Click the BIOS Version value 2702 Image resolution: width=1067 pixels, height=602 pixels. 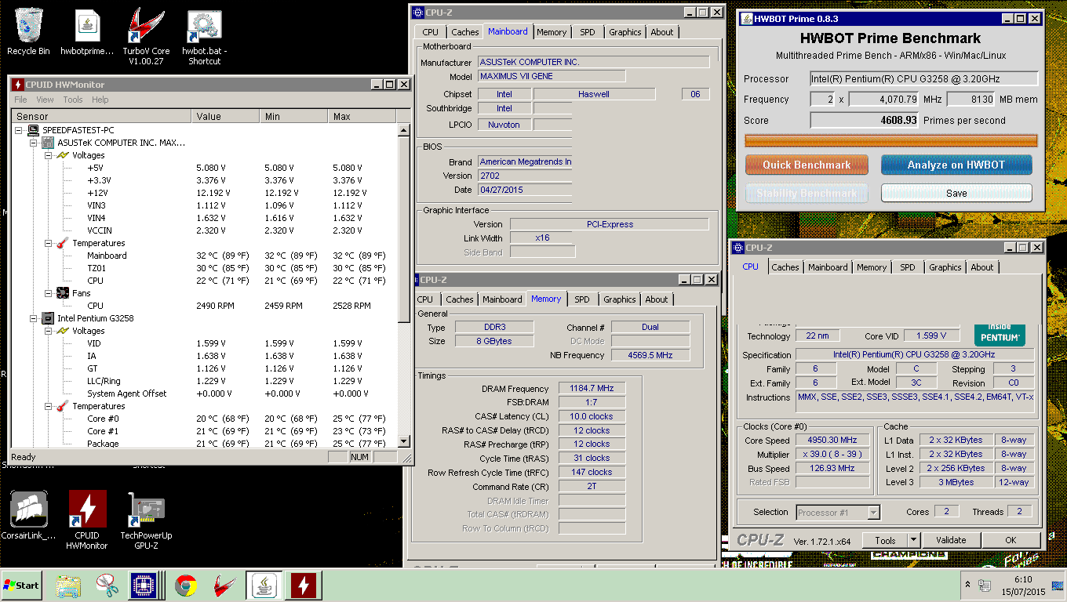(525, 176)
